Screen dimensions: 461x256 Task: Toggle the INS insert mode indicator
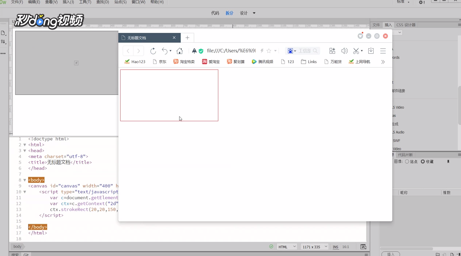click(x=335, y=247)
